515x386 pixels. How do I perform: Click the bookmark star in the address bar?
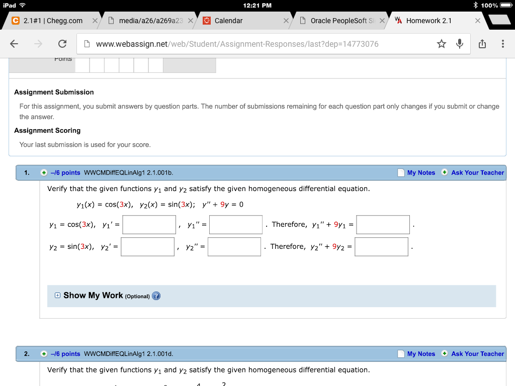(442, 44)
